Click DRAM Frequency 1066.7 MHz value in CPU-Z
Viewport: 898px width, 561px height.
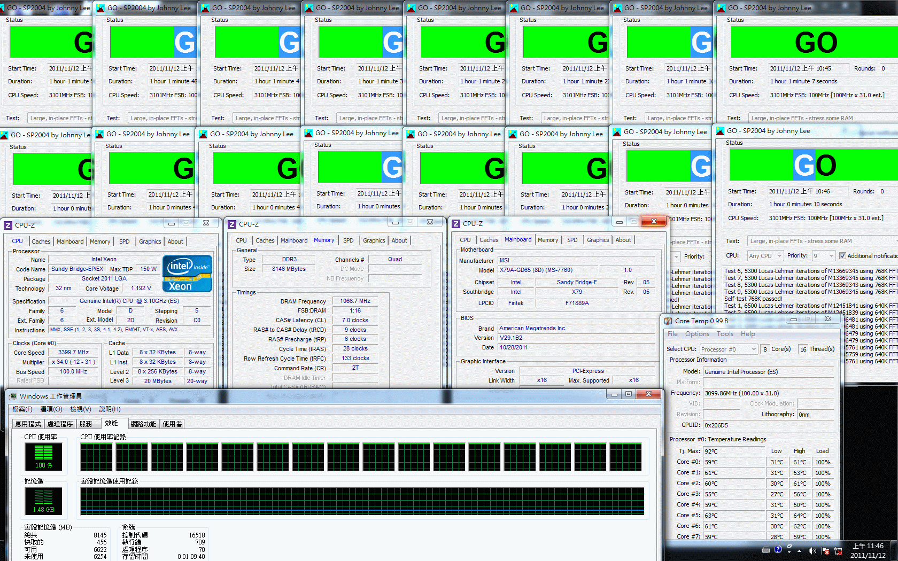pyautogui.click(x=355, y=301)
